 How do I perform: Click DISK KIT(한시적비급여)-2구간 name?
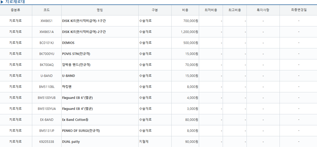pyautogui.click(x=84, y=32)
